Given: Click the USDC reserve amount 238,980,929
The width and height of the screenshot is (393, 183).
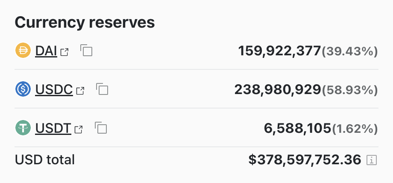Looking at the screenshot, I should (277, 90).
